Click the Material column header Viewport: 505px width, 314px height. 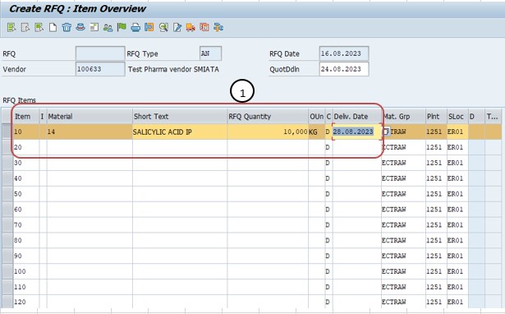90,117
